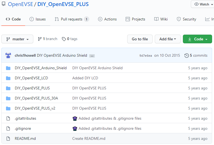Click the repository book icon beside OpenEVSE
Image resolution: width=214 pixels, height=145 pixels.
[4, 4]
